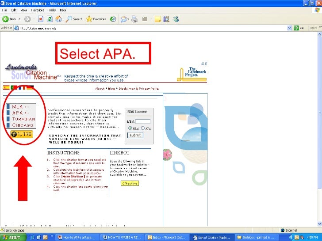Click into the ISBN input field
322x241 pixels.
pyautogui.click(x=143, y=121)
